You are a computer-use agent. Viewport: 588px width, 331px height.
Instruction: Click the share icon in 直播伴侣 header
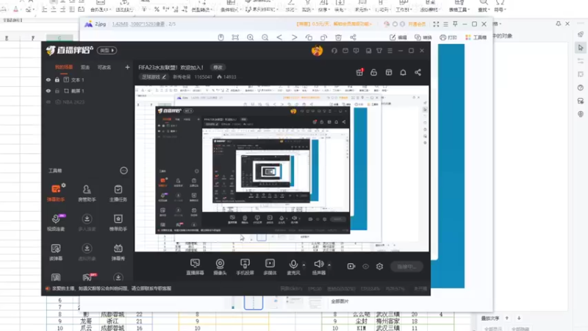point(417,72)
